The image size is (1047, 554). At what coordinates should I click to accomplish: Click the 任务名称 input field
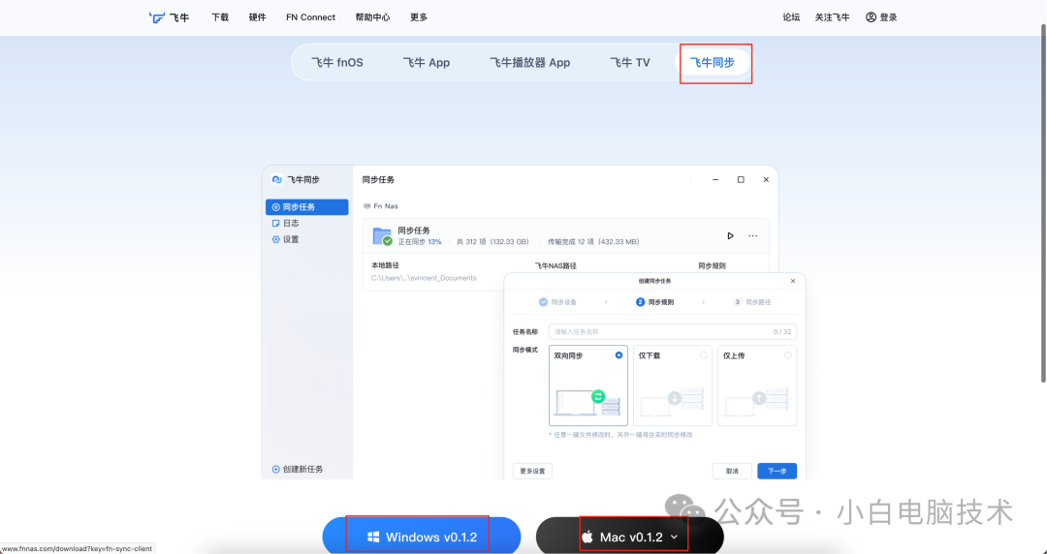(673, 332)
